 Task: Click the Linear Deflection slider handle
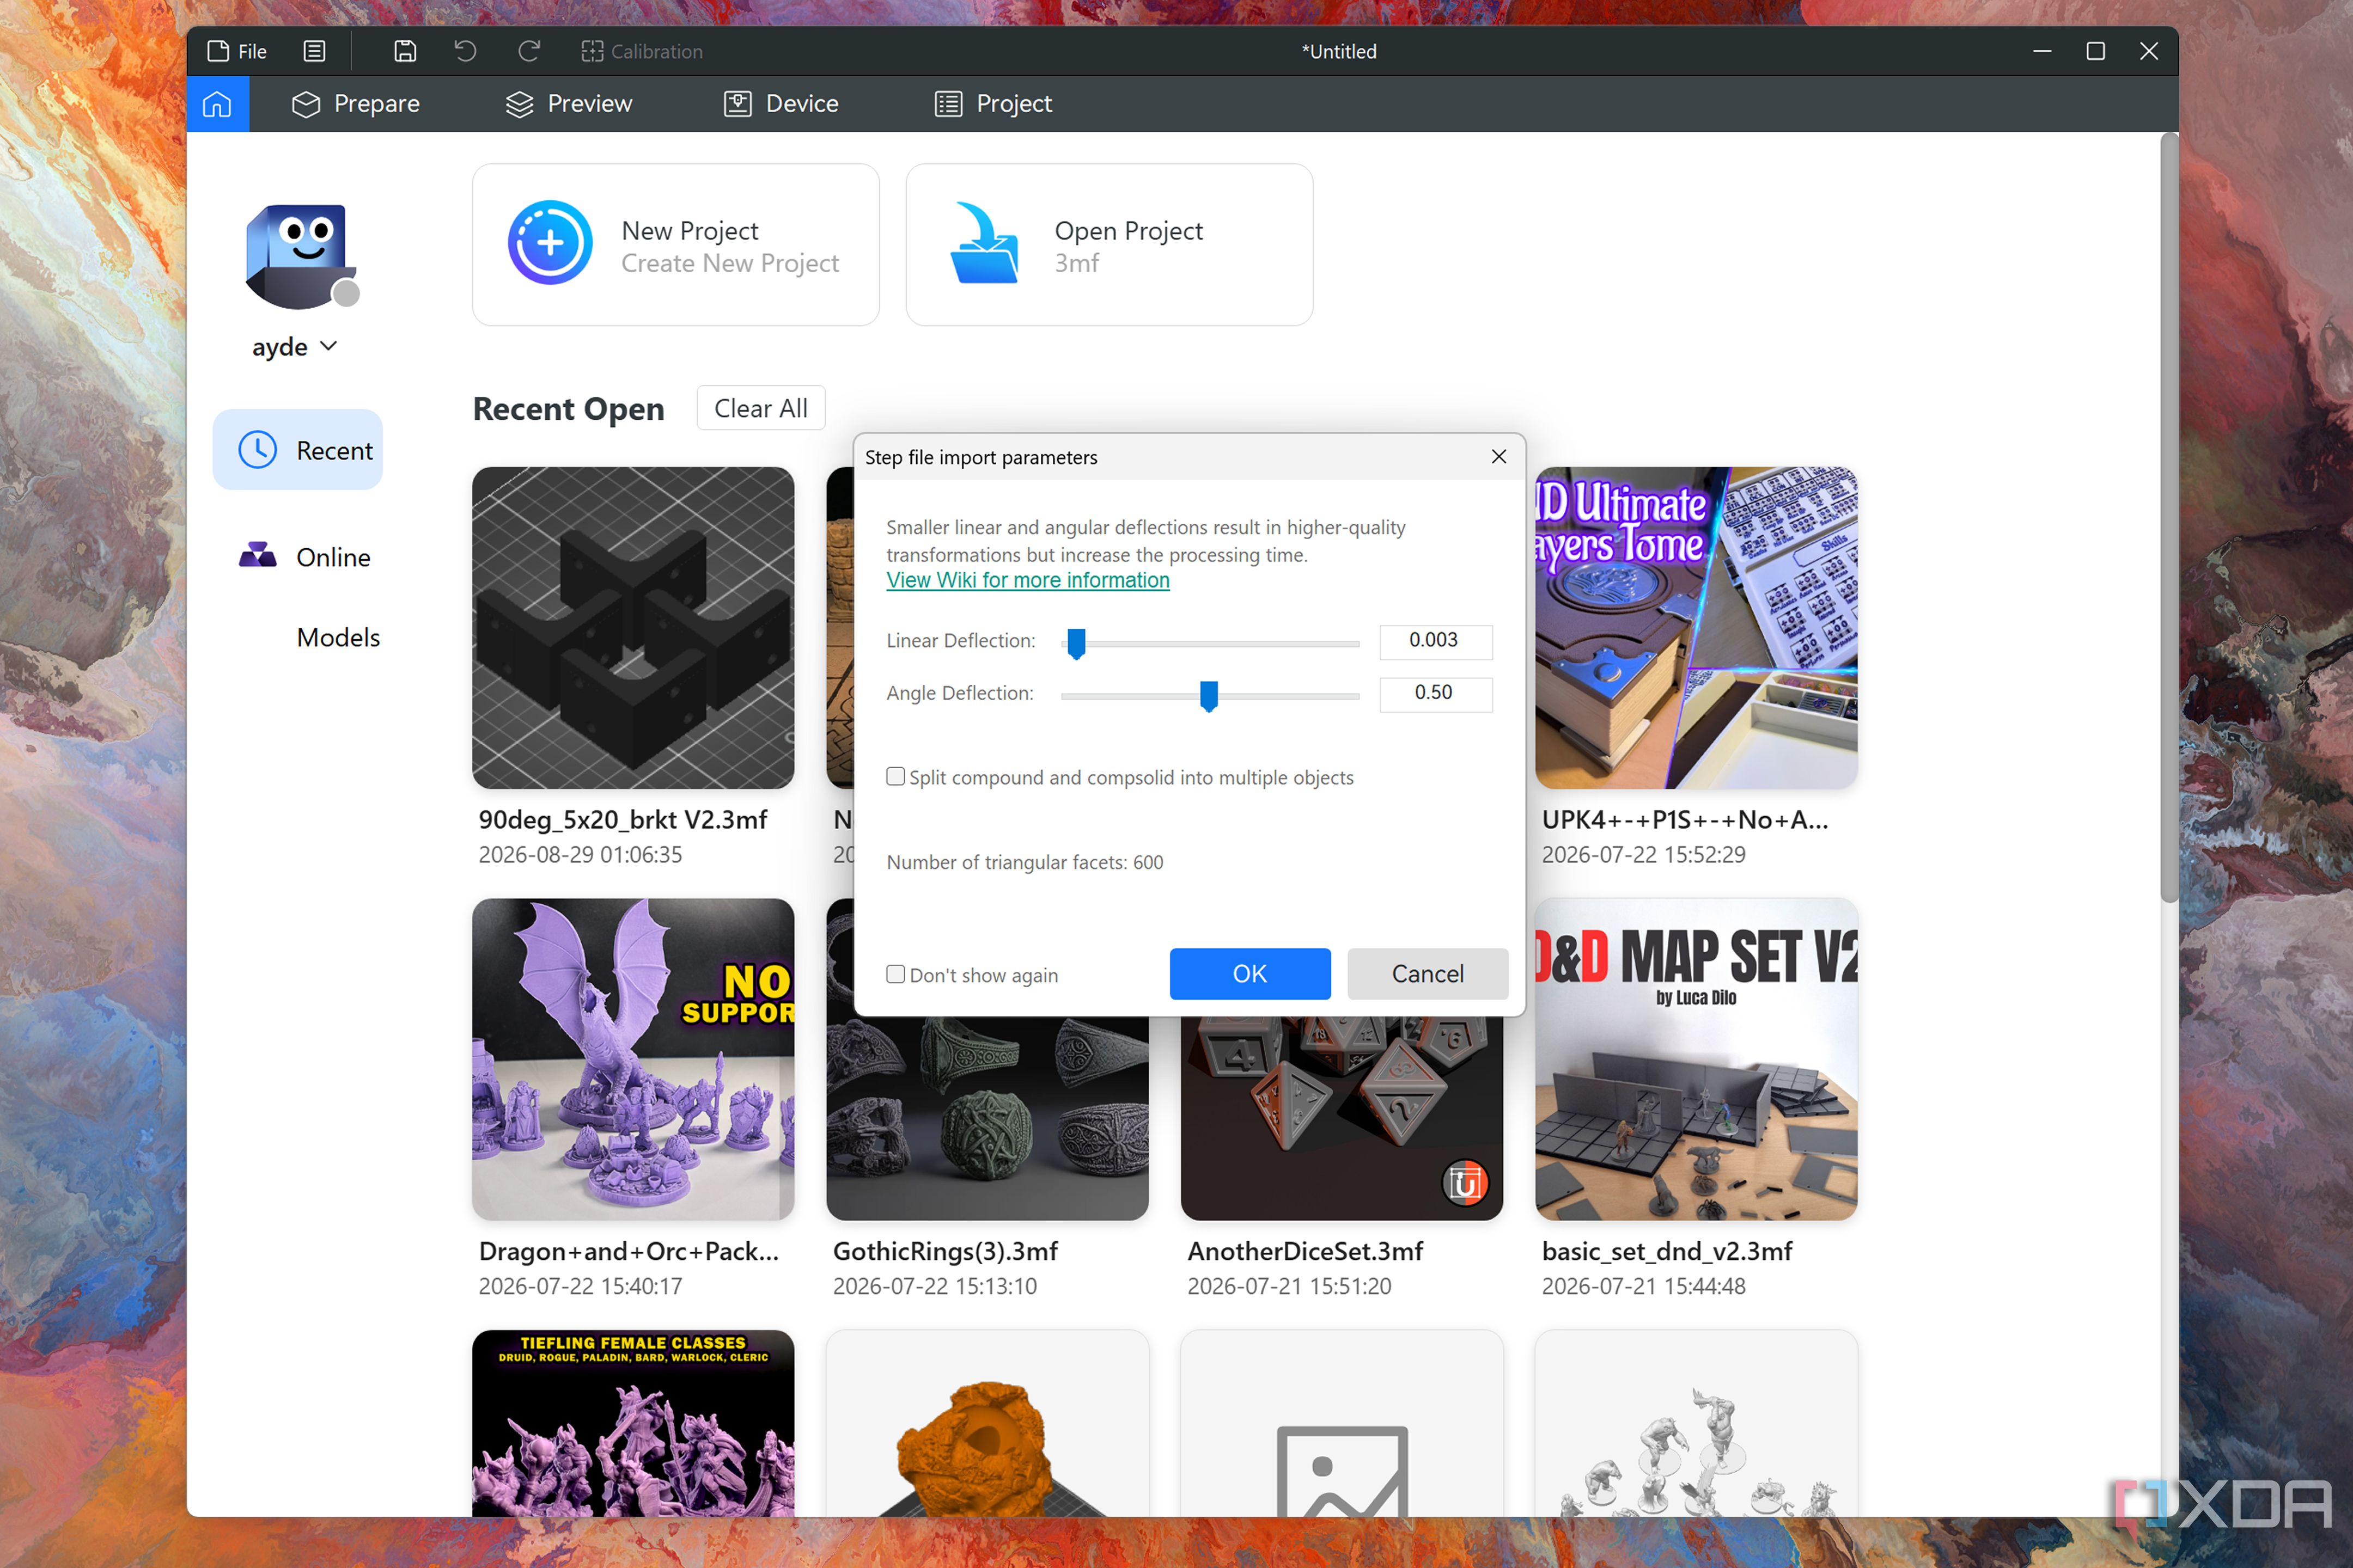point(1076,643)
